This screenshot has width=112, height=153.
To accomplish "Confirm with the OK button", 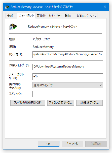I will (x=49, y=144).
